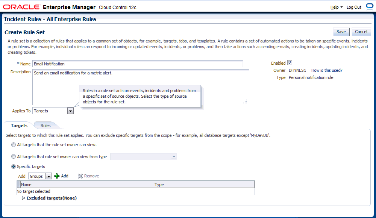This screenshot has width=376, height=218.
Task: Click the Remove X icon
Action: [x=80, y=176]
